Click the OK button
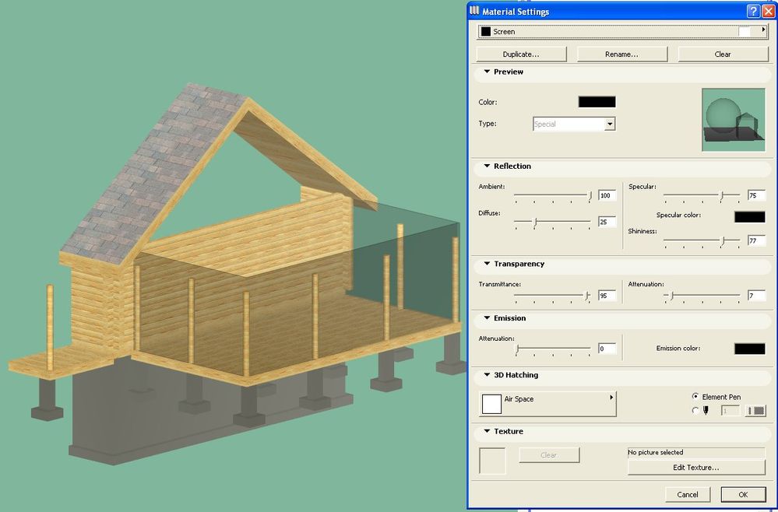This screenshot has width=778, height=512. point(743,494)
